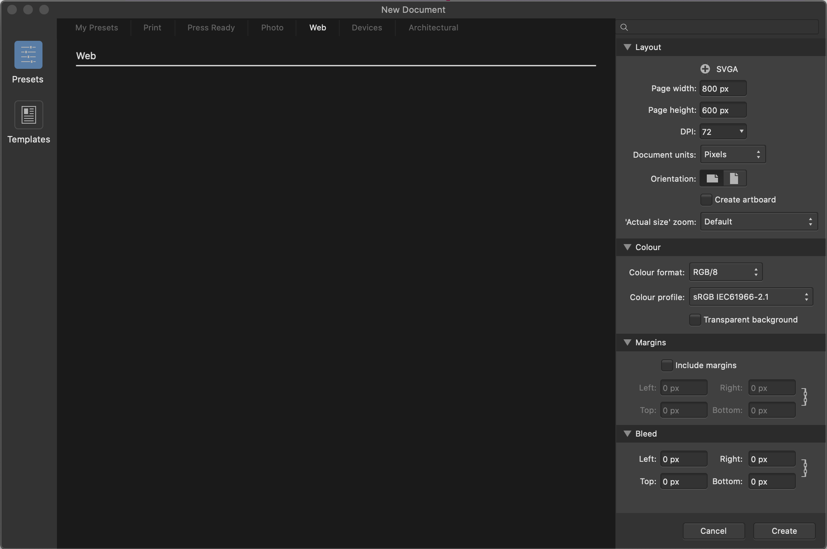This screenshot has height=549, width=827.
Task: Click the Page width field
Action: click(723, 88)
